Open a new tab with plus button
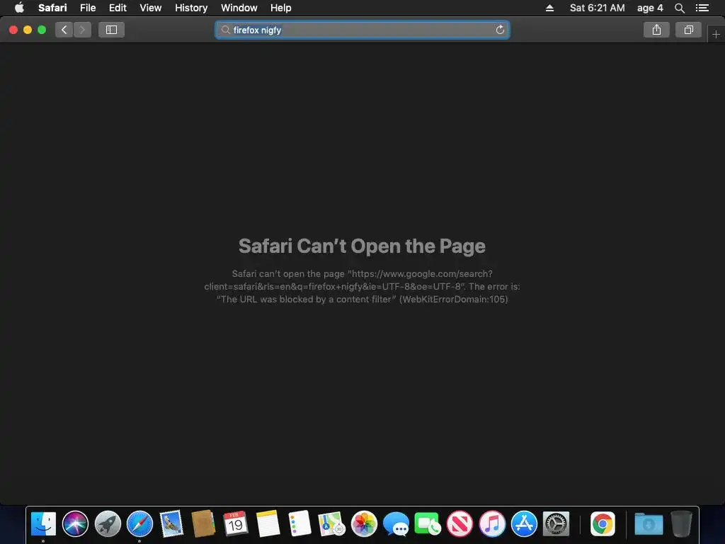Screen dimensions: 725x544 [x=717, y=35]
